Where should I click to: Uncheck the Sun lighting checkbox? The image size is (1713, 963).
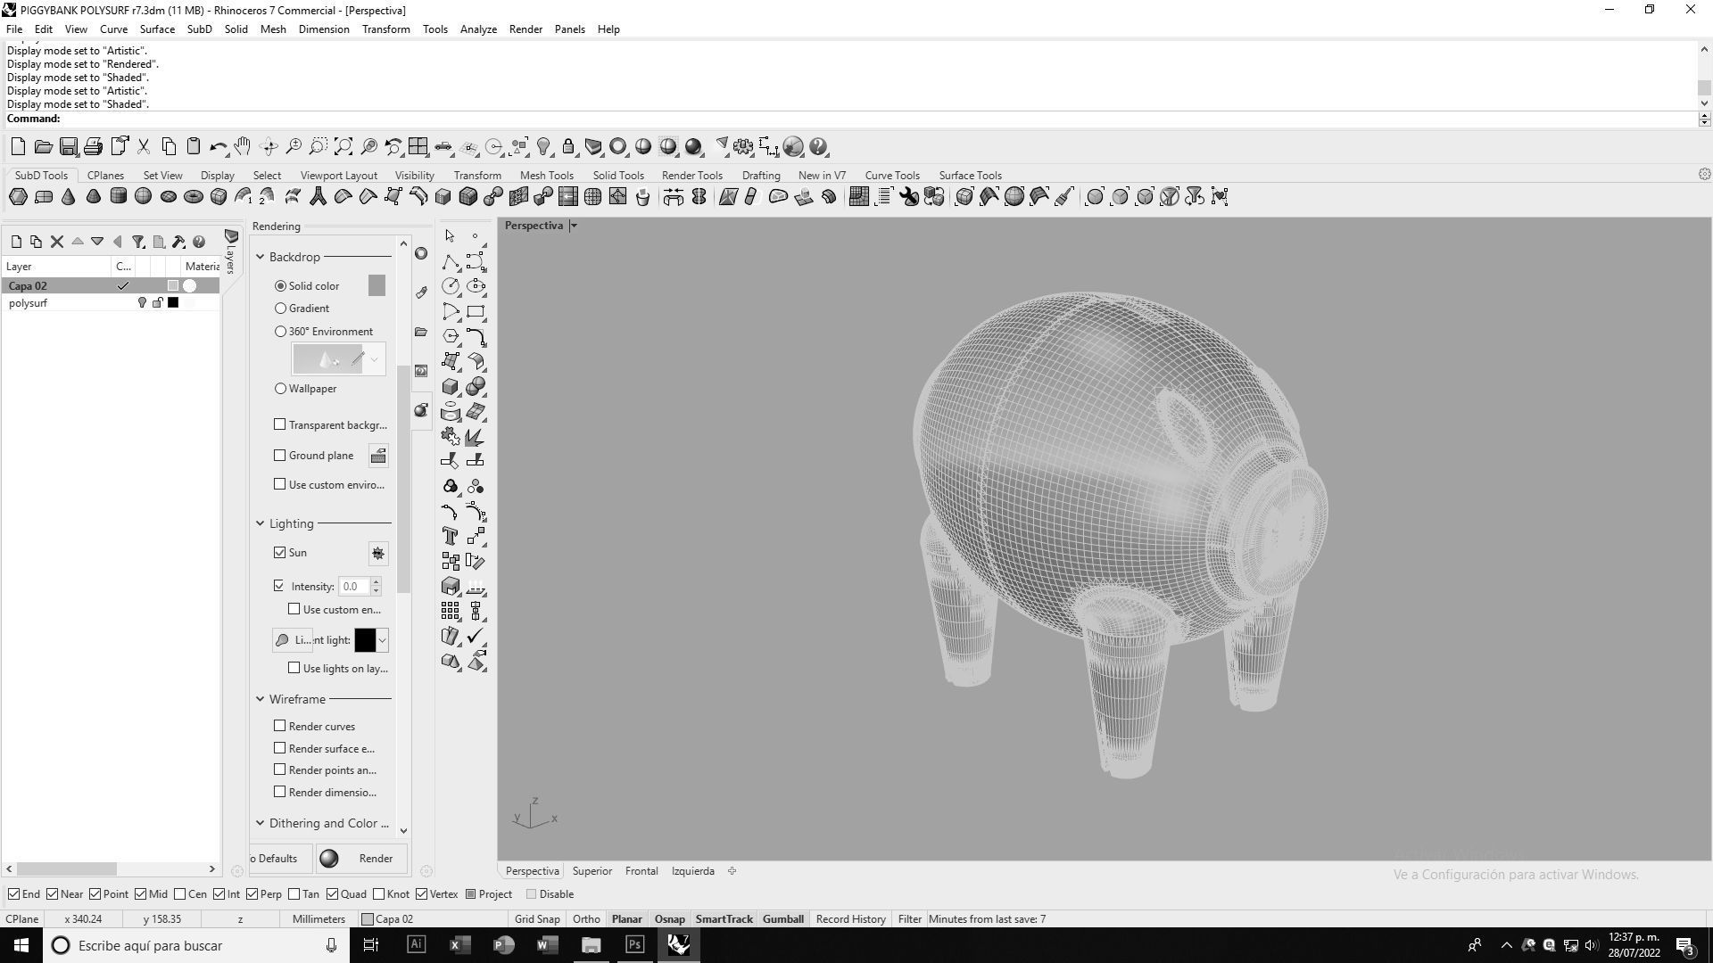coord(280,553)
